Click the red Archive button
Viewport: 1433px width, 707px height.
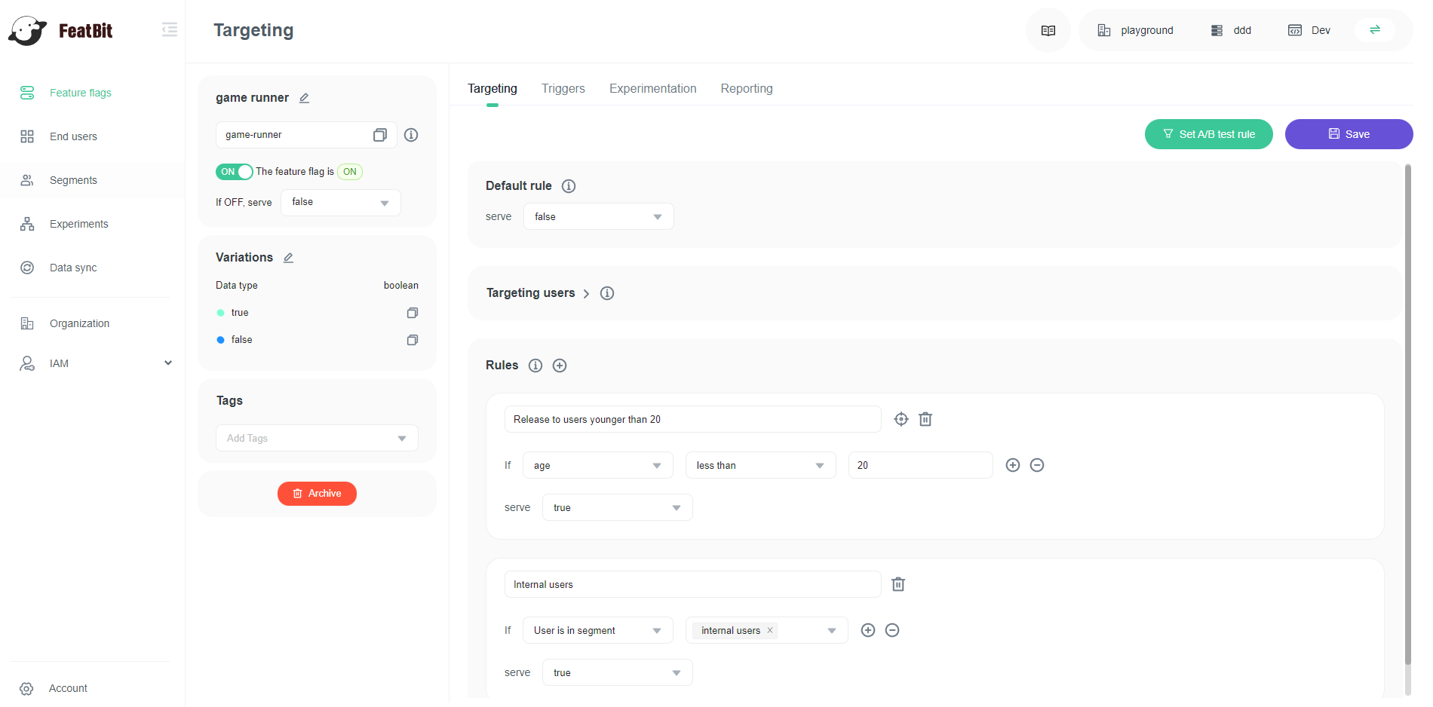317,494
